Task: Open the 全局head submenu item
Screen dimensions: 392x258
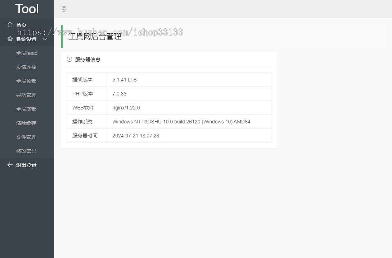Action: click(x=27, y=53)
